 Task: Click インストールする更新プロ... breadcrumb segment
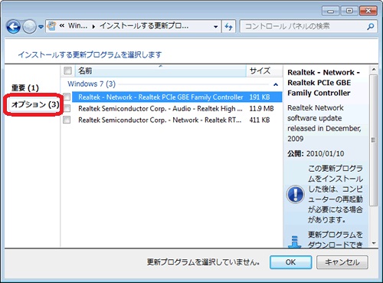pos(144,26)
